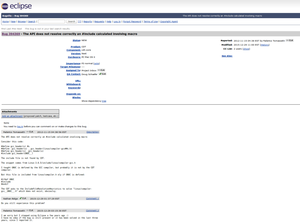Click CLA badge beside reporter in Reported line
Viewport: 300px width, 224px height.
pos(289,40)
